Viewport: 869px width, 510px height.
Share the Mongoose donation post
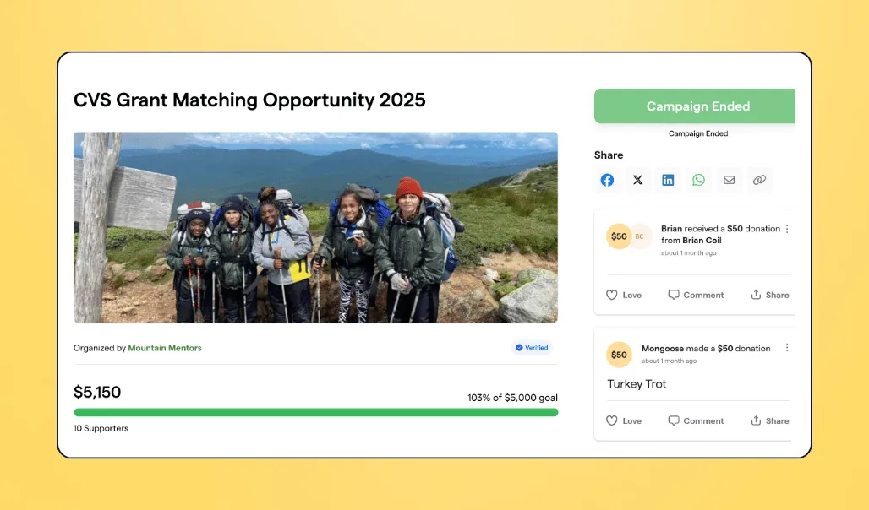tap(770, 420)
